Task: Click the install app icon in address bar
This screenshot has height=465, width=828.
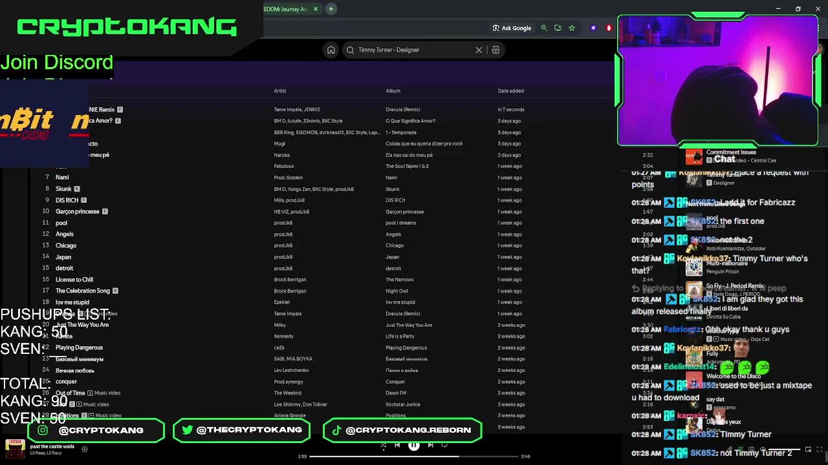Action: pos(558,28)
